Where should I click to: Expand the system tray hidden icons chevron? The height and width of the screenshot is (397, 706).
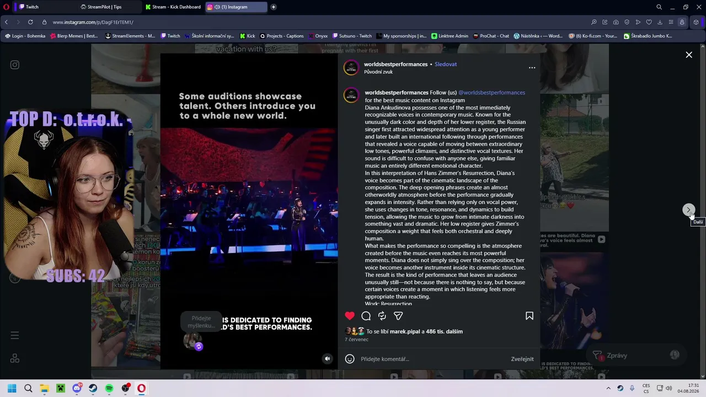click(608, 388)
